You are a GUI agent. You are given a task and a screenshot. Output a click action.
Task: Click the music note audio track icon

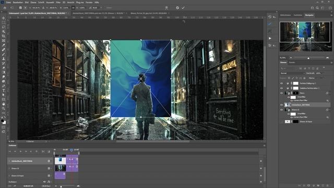tap(49, 182)
